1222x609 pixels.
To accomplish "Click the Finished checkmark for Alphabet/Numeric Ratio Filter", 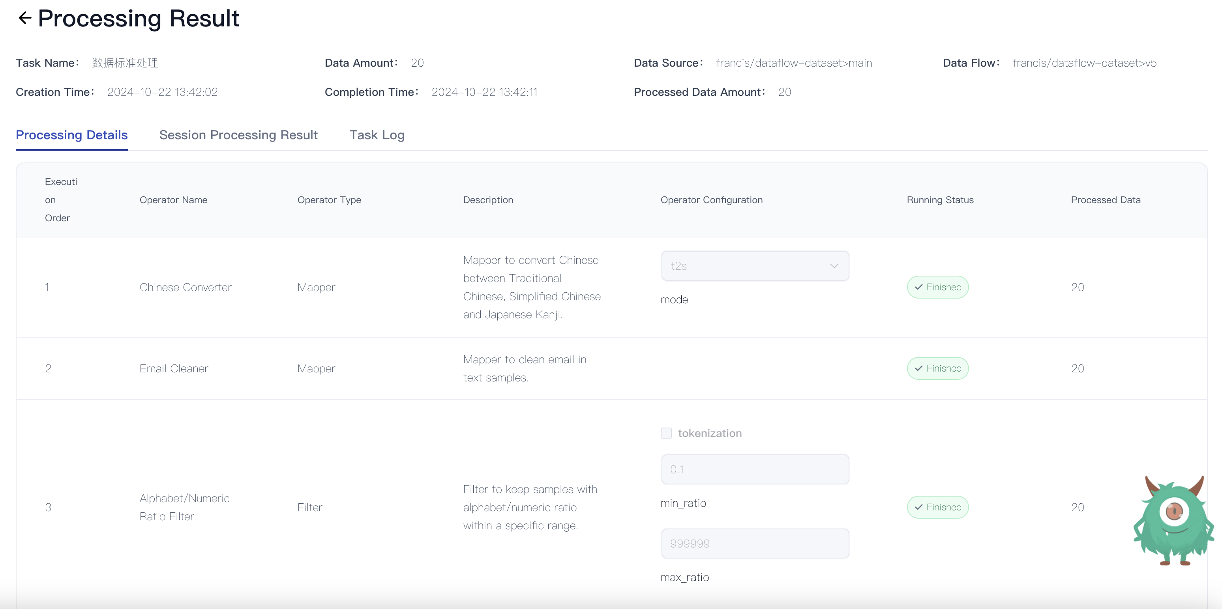I will click(919, 507).
